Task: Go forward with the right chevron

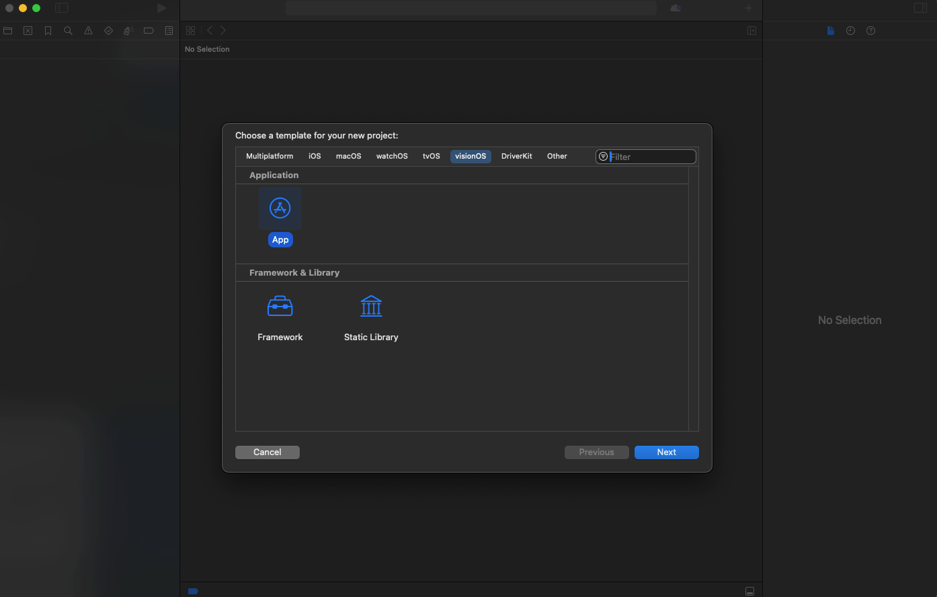Action: tap(223, 31)
